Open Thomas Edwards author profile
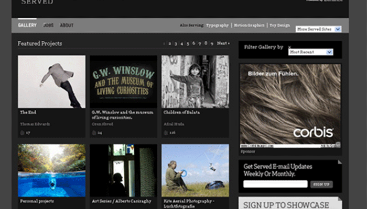Image resolution: width=367 pixels, height=209 pixels. pyautogui.click(x=35, y=124)
